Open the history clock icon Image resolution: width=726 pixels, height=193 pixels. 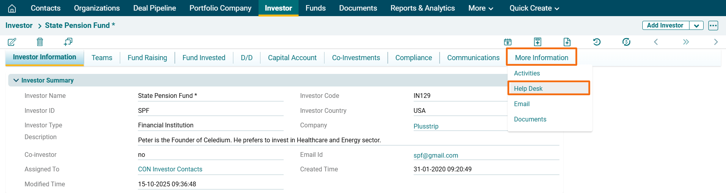pos(597,42)
